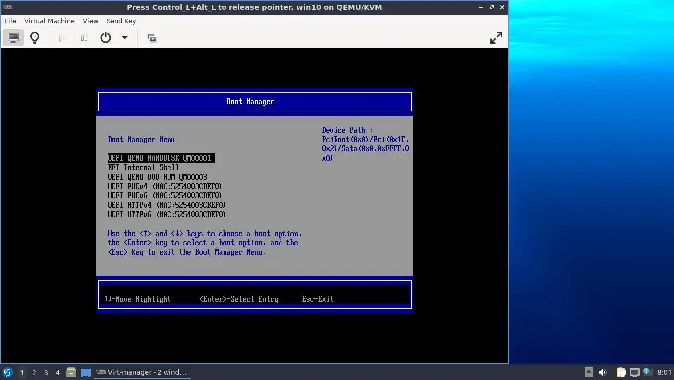
Task: Activate Virt-manager taskbar window button
Action: [142, 372]
